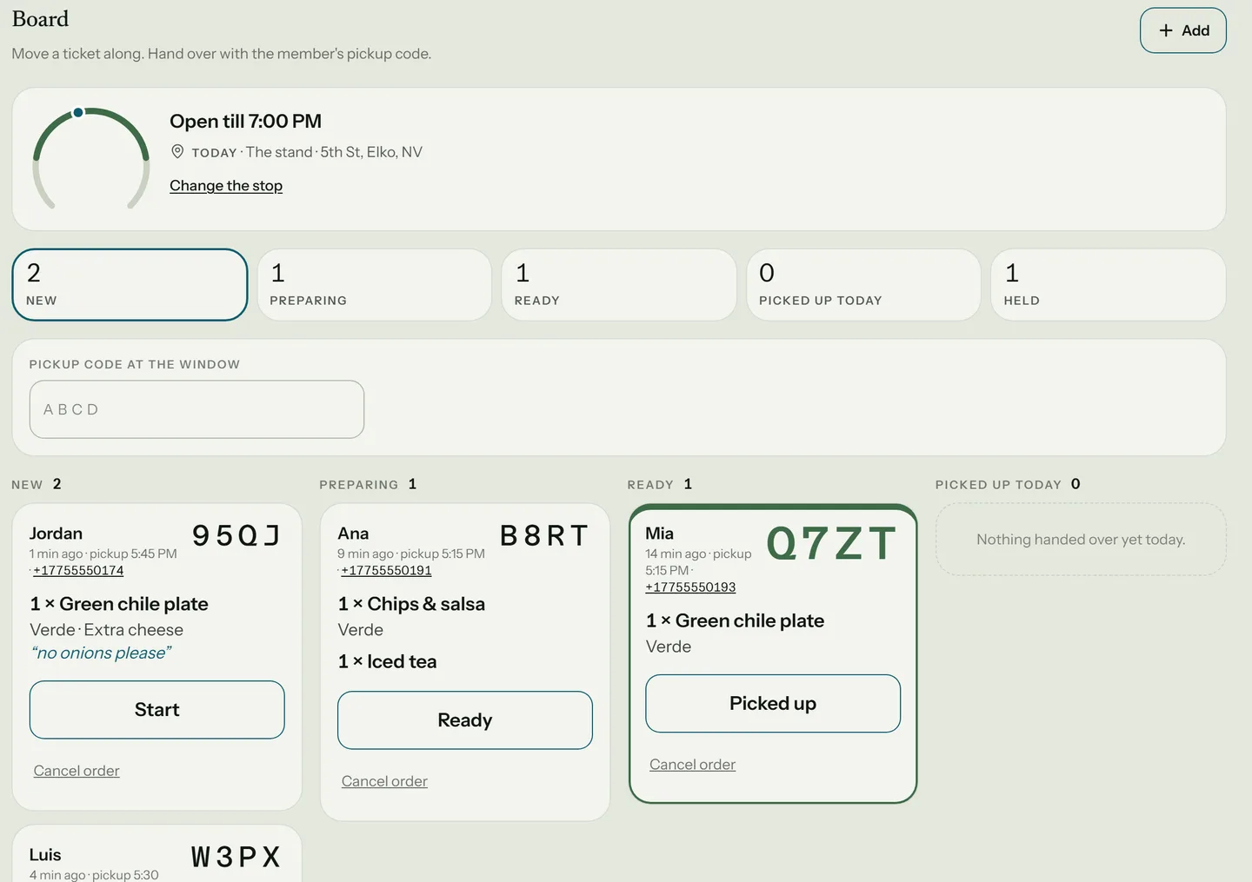Click "1 × Iced tea" on Ana's ticket

click(387, 662)
